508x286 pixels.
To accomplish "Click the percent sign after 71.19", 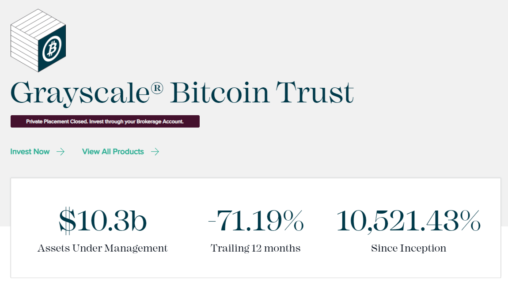I will (x=292, y=221).
